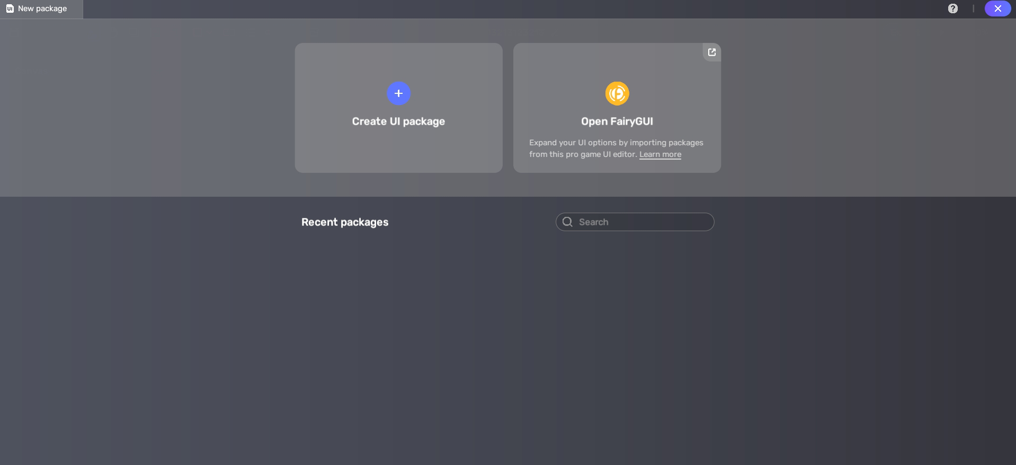
Task: Click the Open FairyGUI title text
Action: [617, 121]
